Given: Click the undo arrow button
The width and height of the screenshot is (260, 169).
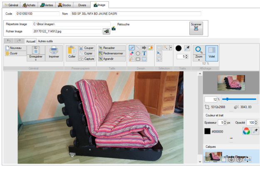Looking at the screenshot, I should pyautogui.click(x=8, y=41).
